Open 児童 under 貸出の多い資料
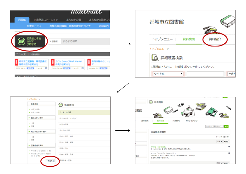 [x=32, y=126]
